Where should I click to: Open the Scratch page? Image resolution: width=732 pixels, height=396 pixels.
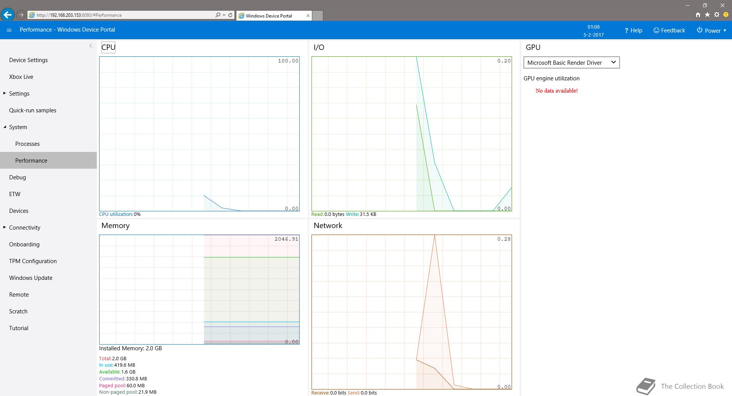(18, 311)
